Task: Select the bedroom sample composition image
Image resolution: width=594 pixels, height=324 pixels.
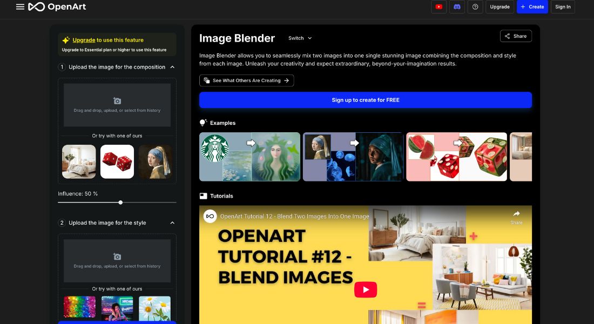Action: click(79, 161)
